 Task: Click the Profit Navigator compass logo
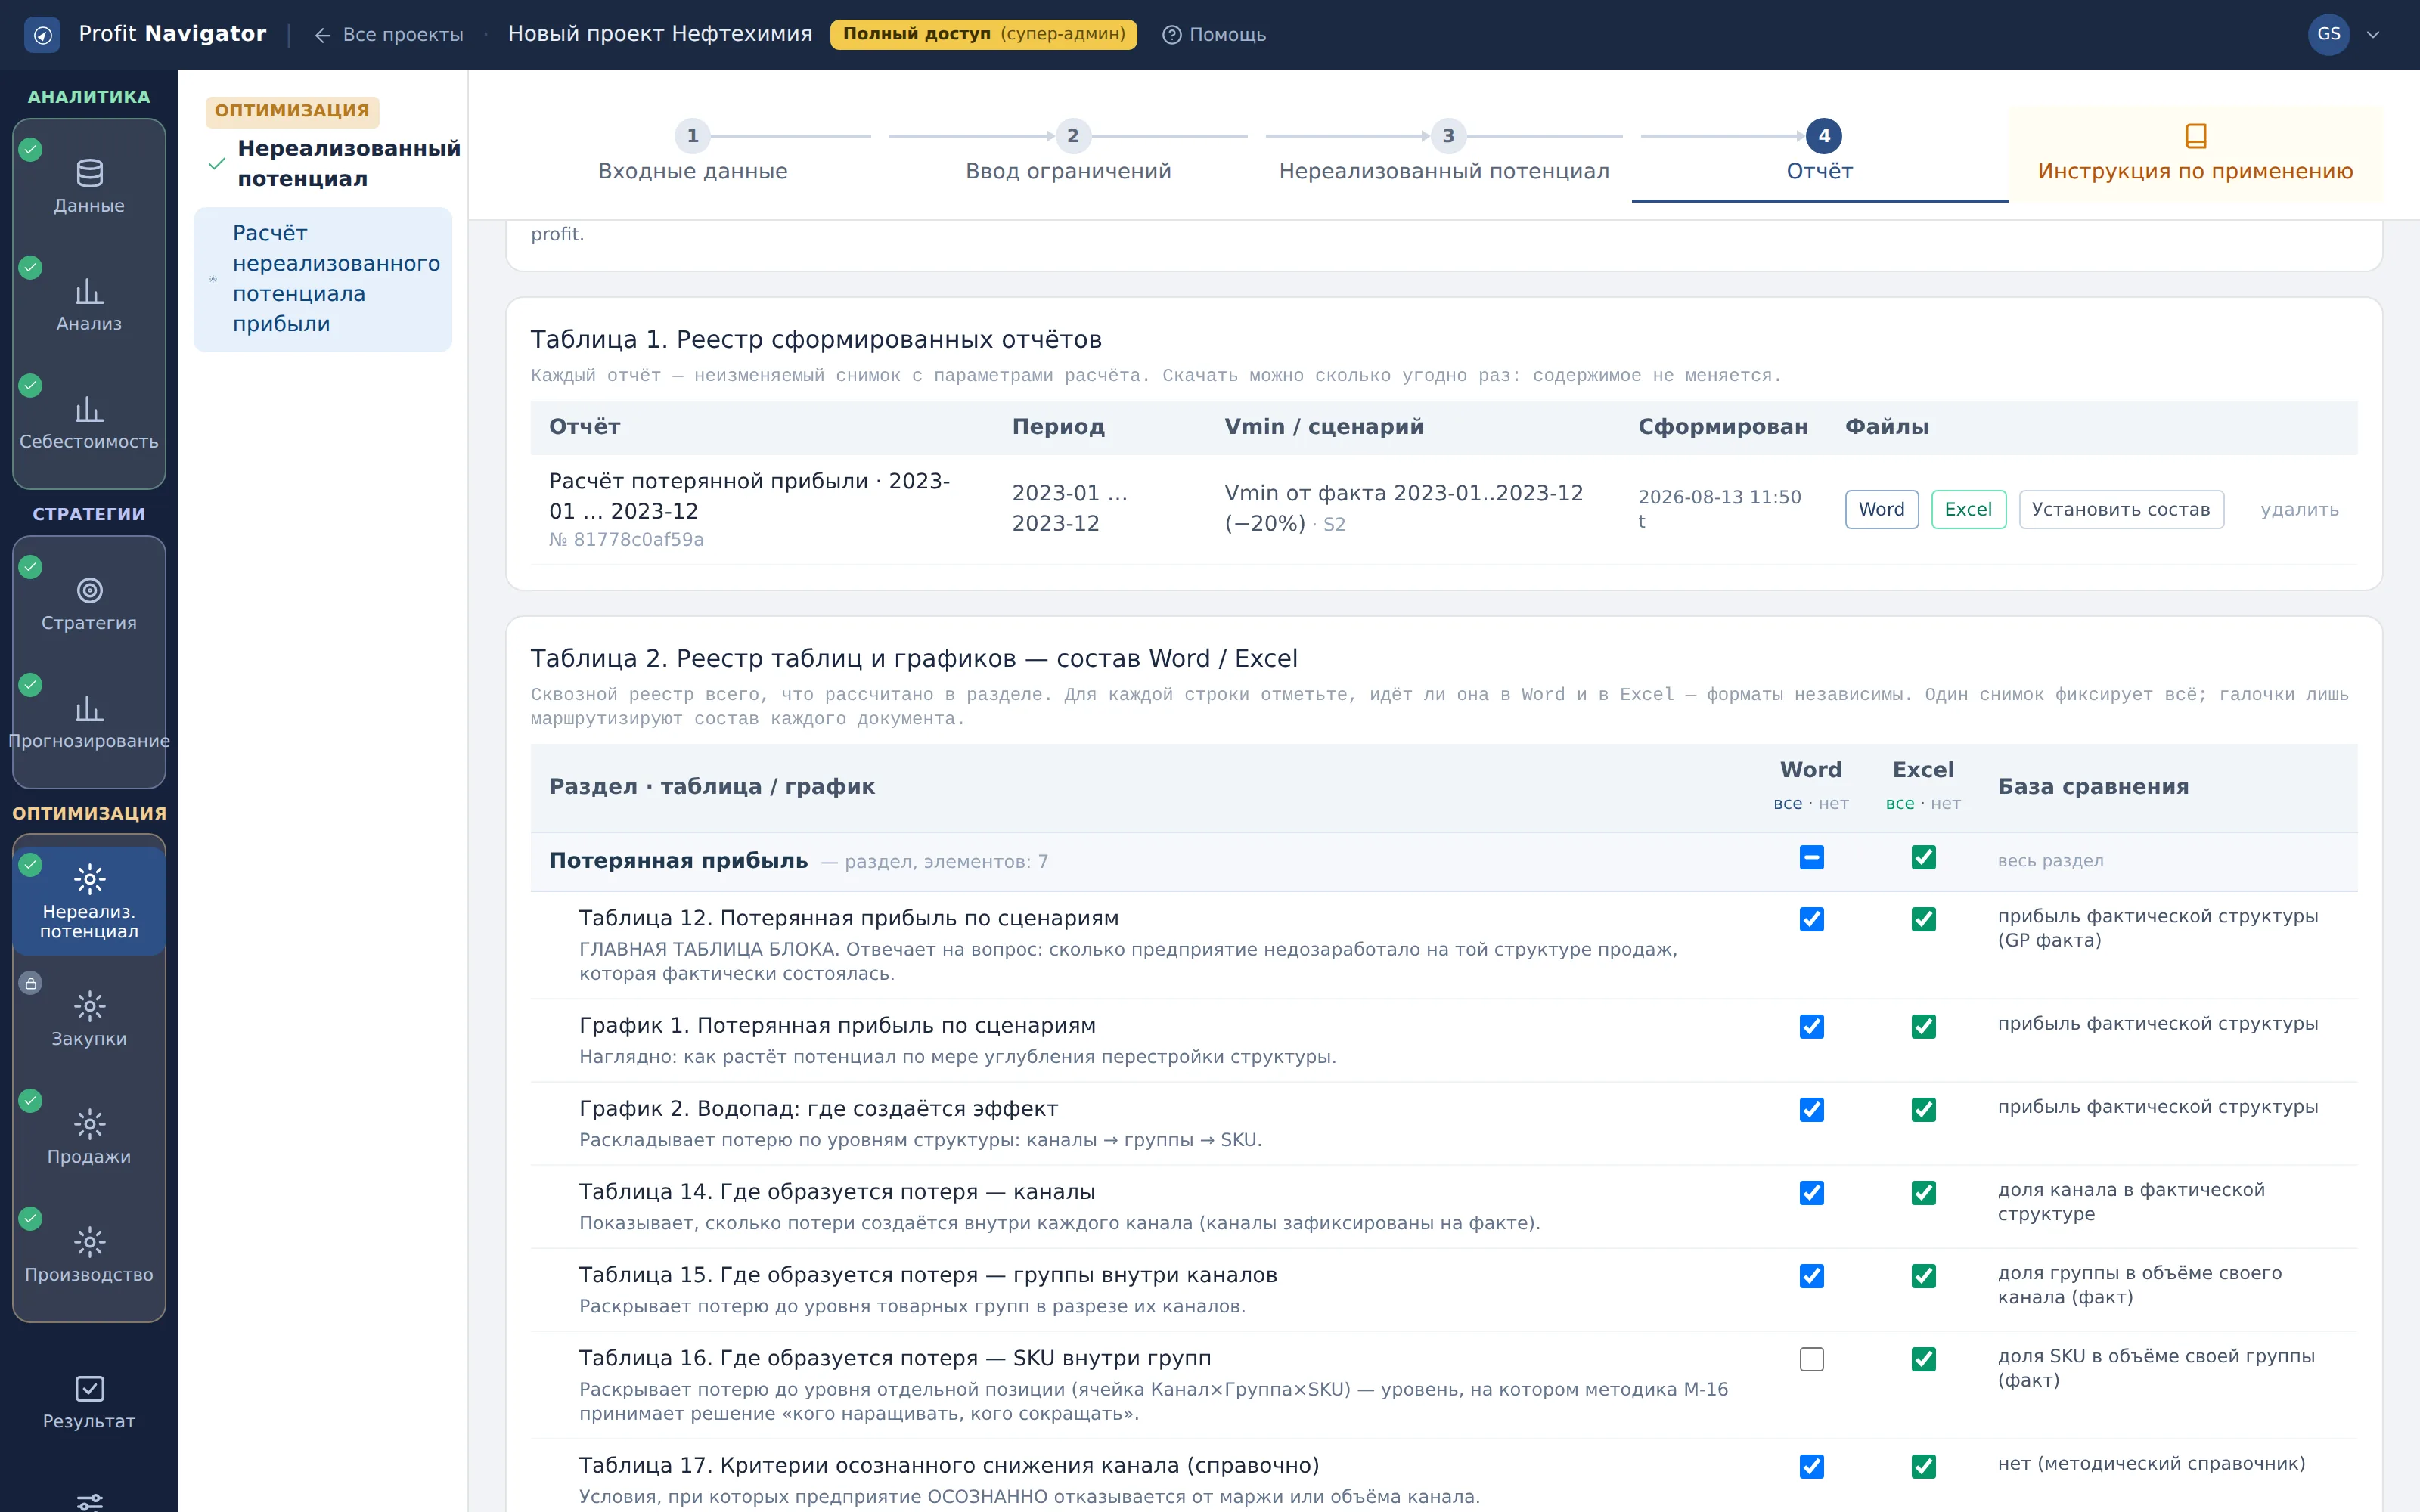coord(42,35)
